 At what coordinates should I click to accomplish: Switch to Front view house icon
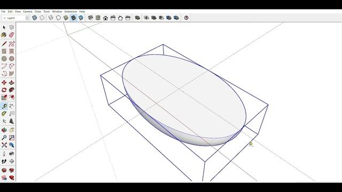[106, 18]
